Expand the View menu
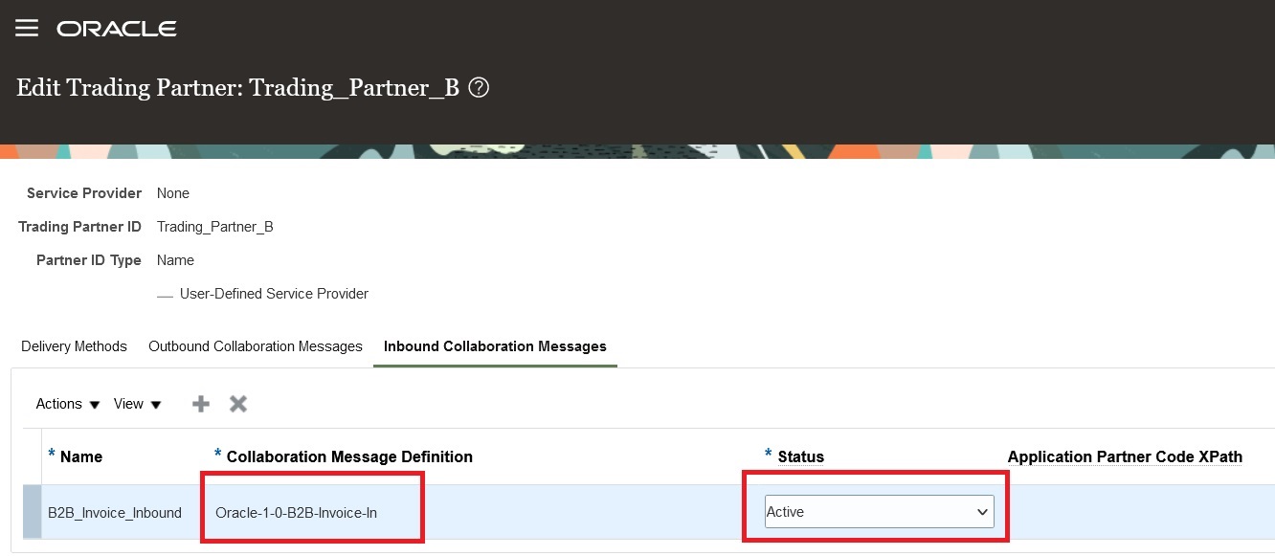This screenshot has height=556, width=1275. point(138,404)
